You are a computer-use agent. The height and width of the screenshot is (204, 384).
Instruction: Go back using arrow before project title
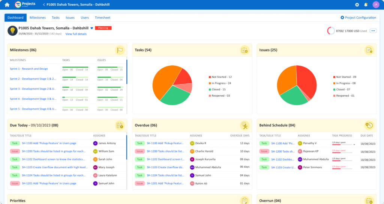click(x=44, y=5)
